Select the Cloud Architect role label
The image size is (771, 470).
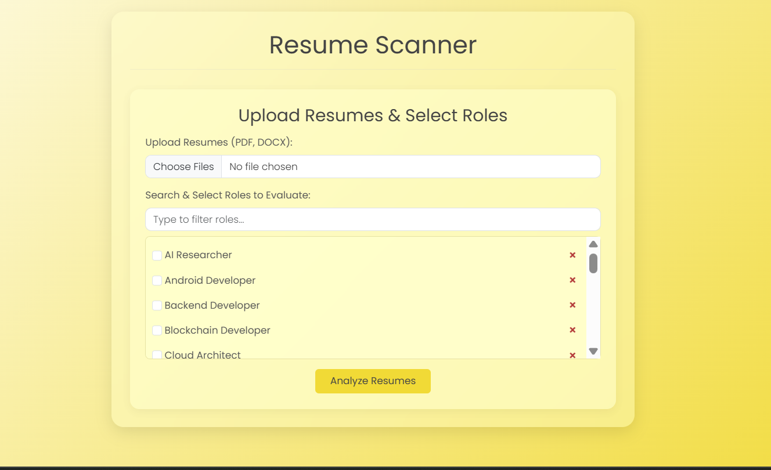click(203, 355)
